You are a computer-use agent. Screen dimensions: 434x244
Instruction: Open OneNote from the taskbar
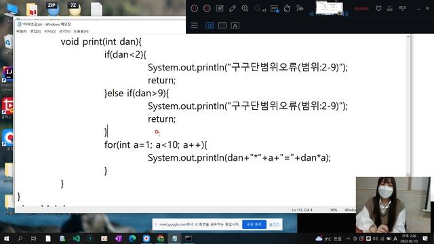(119, 238)
